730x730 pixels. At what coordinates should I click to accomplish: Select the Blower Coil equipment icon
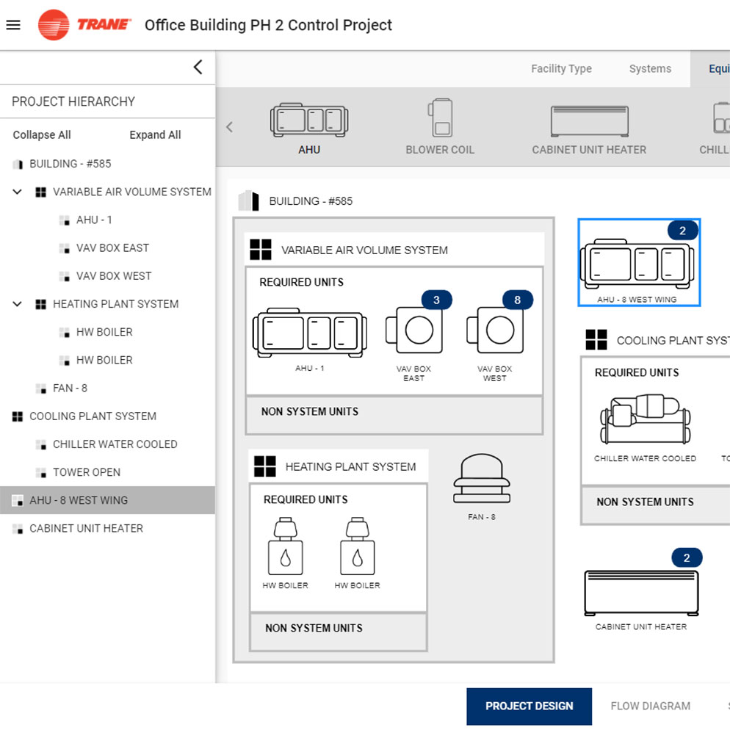[440, 120]
